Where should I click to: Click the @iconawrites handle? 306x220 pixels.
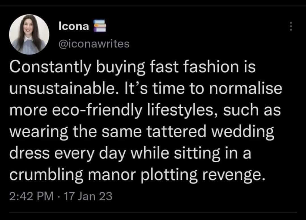pyautogui.click(x=94, y=44)
